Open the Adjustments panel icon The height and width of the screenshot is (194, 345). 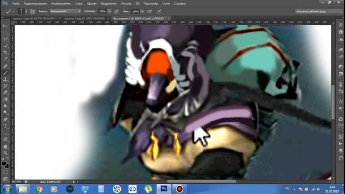click(x=341, y=67)
